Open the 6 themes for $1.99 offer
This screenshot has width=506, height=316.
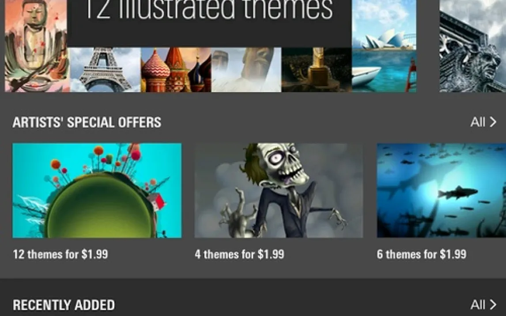tap(422, 254)
